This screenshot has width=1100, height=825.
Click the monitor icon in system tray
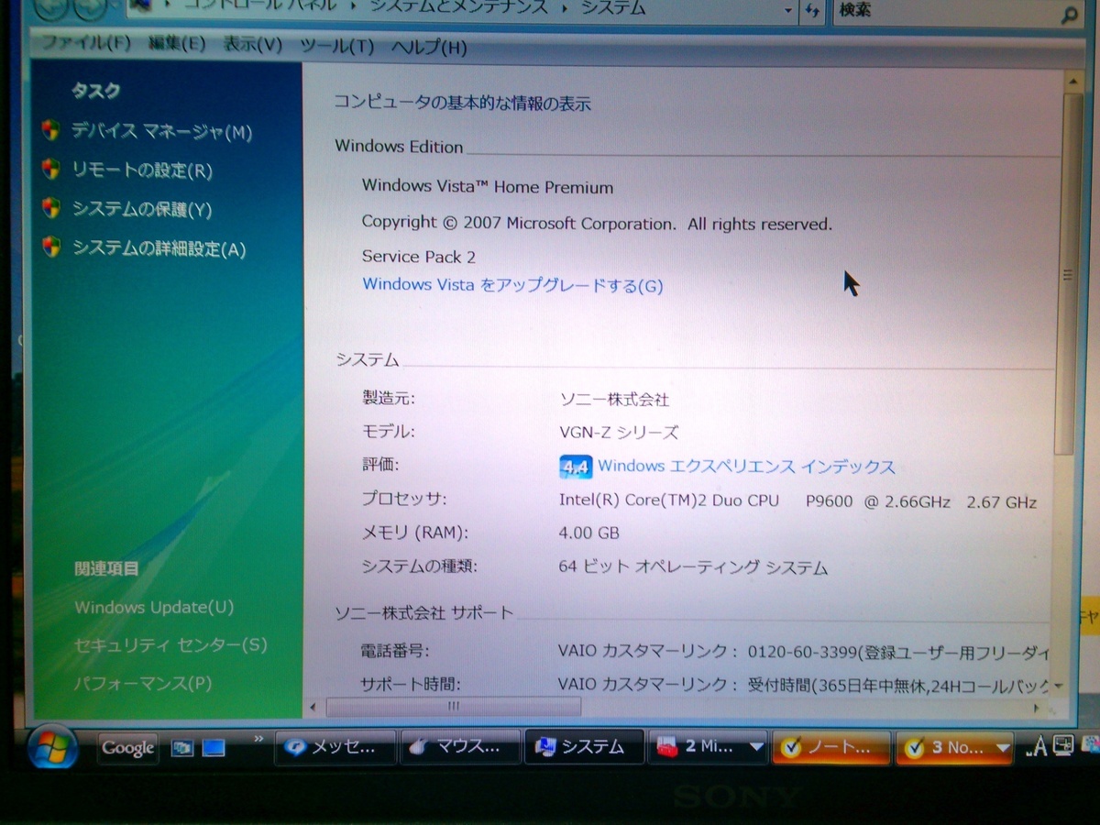coord(1064,745)
